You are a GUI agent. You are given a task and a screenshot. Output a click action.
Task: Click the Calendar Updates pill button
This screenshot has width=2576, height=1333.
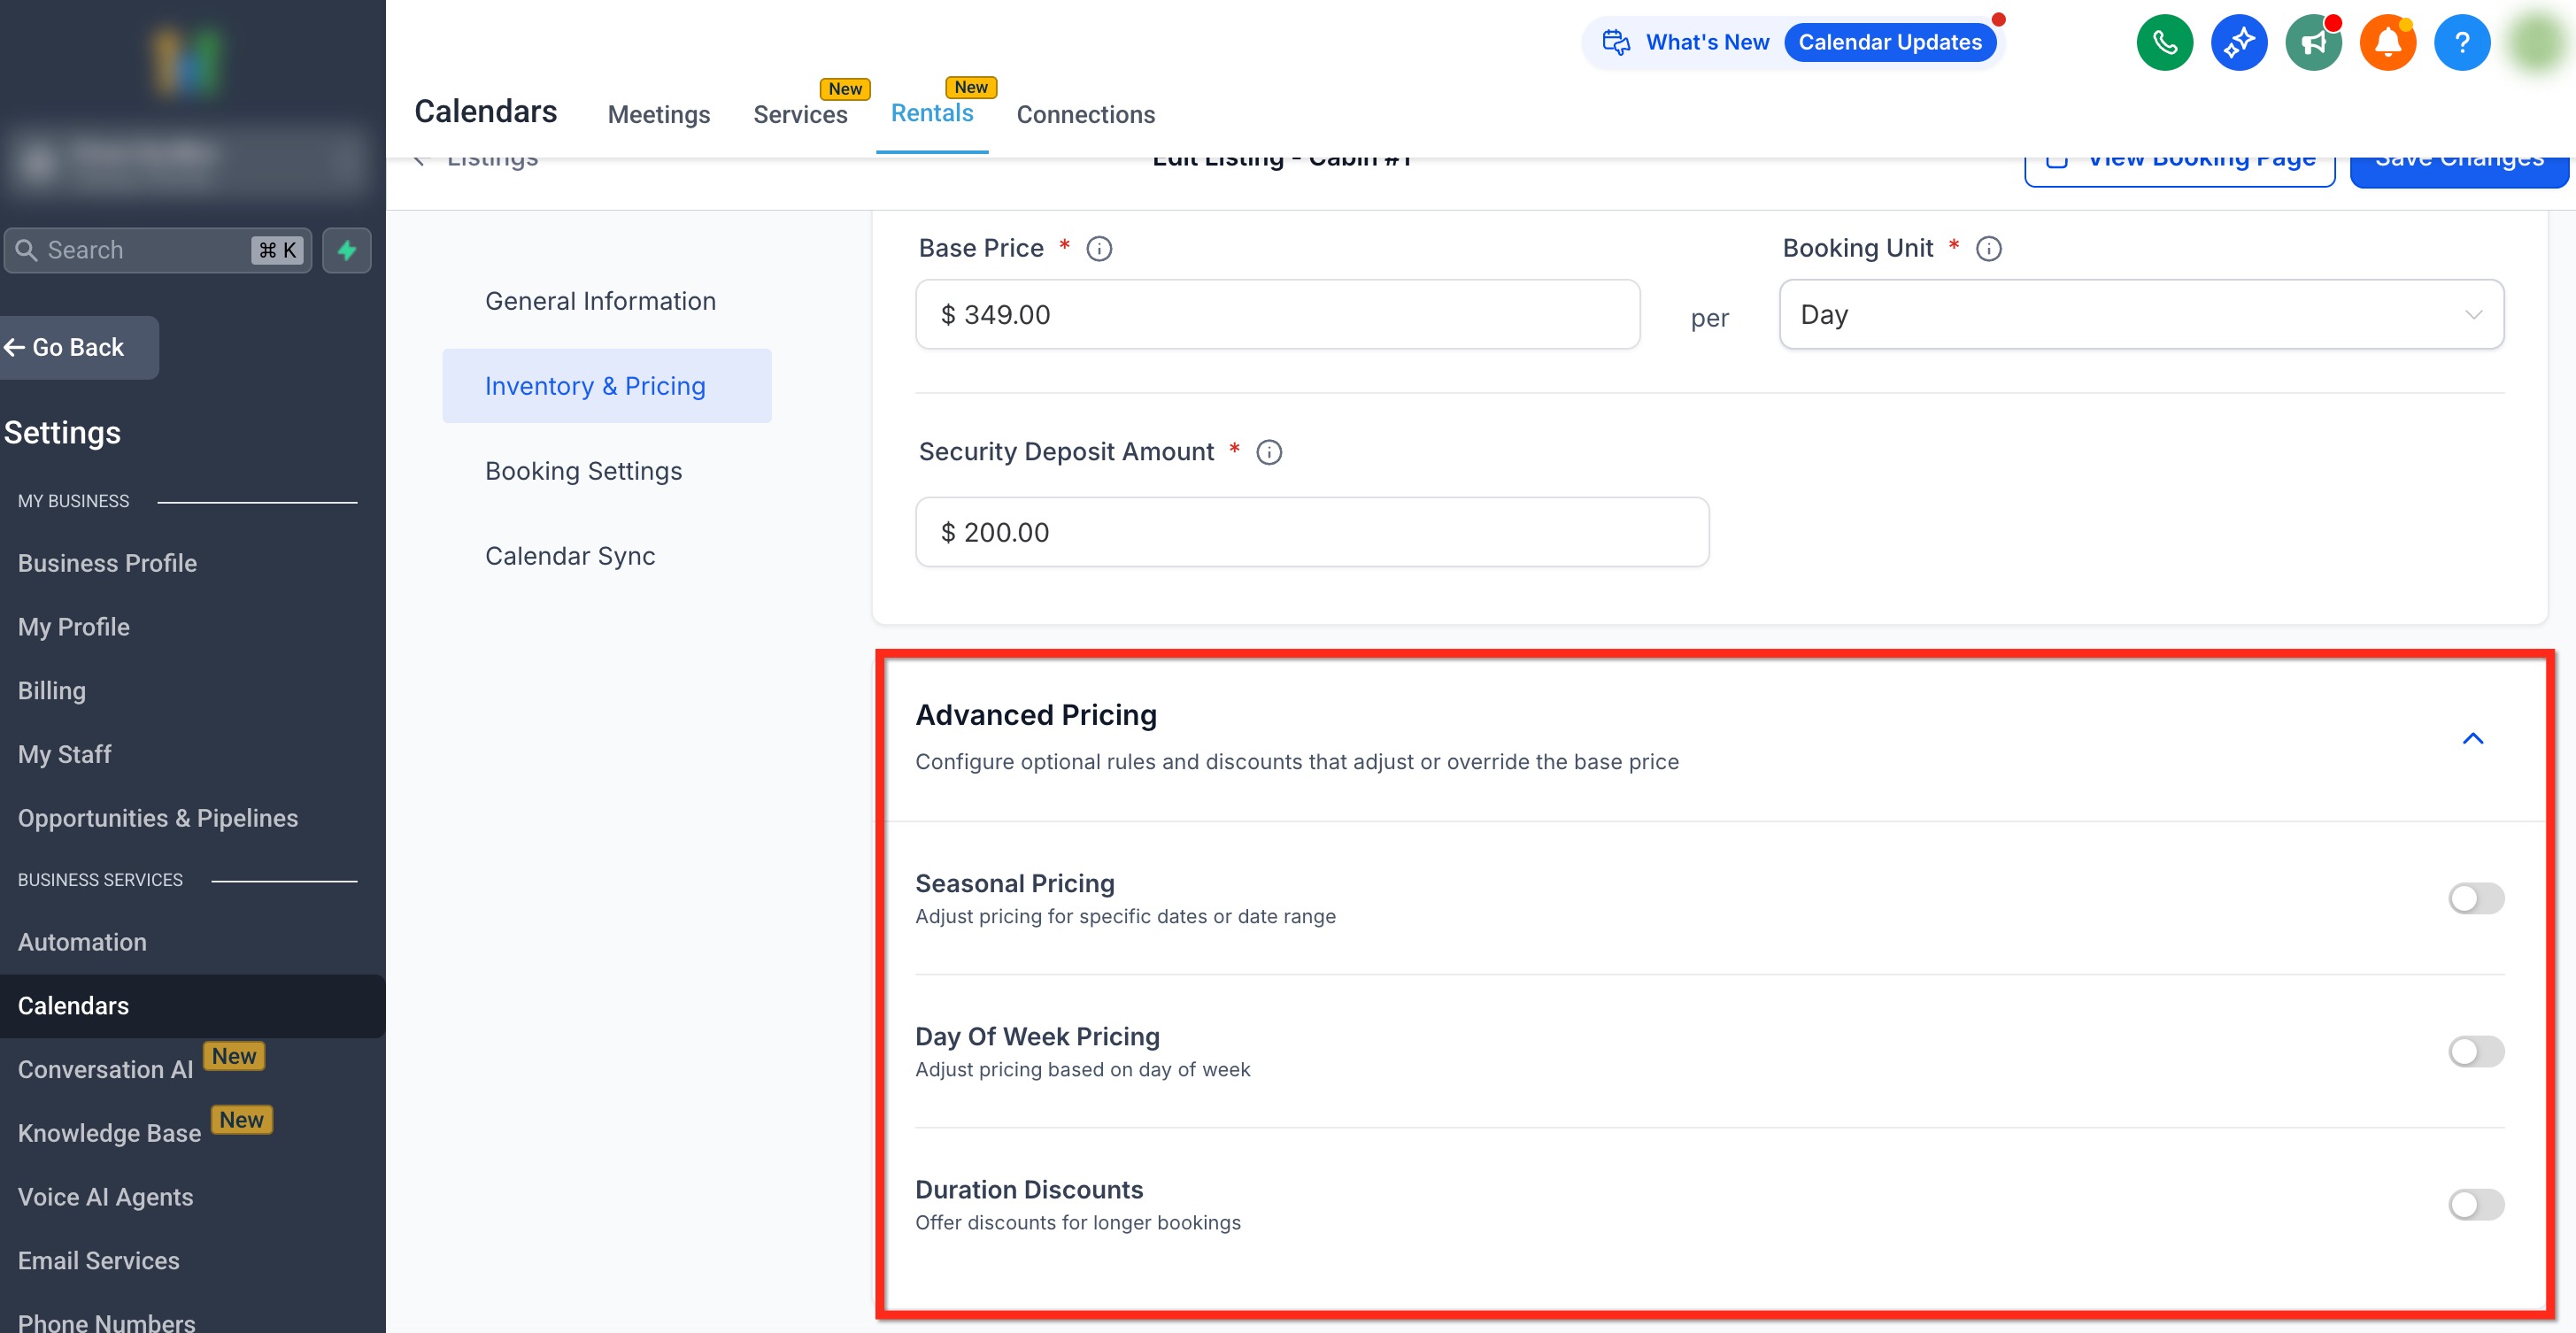point(1889,42)
